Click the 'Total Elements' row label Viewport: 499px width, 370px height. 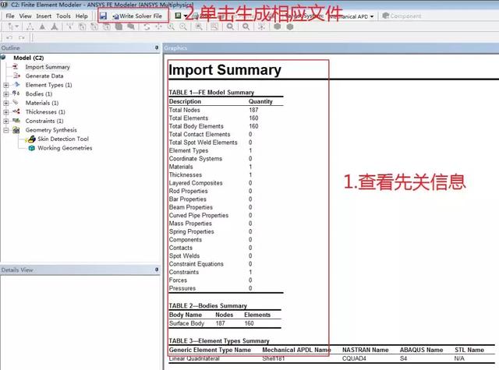point(189,118)
